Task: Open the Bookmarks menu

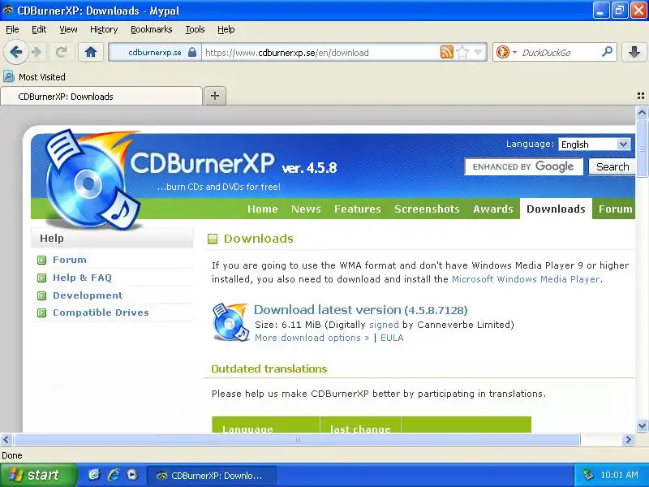Action: [x=151, y=29]
